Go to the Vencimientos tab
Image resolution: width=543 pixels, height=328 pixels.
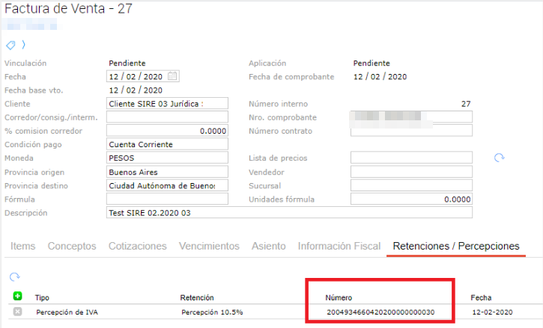(x=209, y=246)
